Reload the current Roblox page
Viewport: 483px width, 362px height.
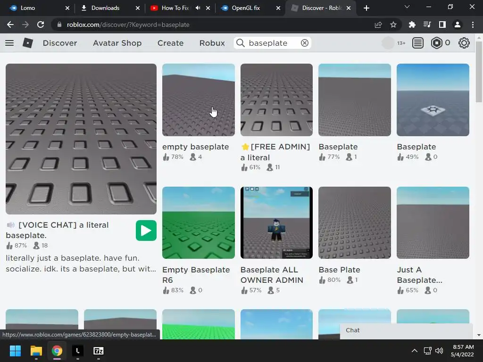coord(41,25)
